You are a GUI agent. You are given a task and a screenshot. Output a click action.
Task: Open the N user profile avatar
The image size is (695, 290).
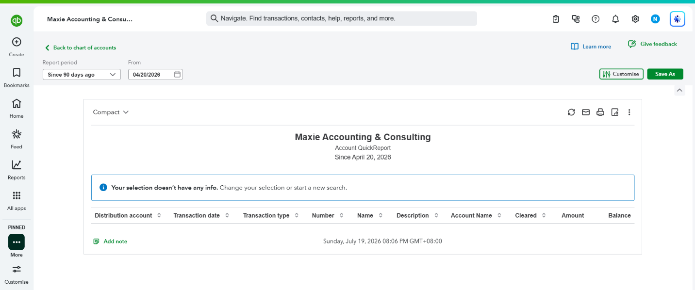[x=655, y=19]
